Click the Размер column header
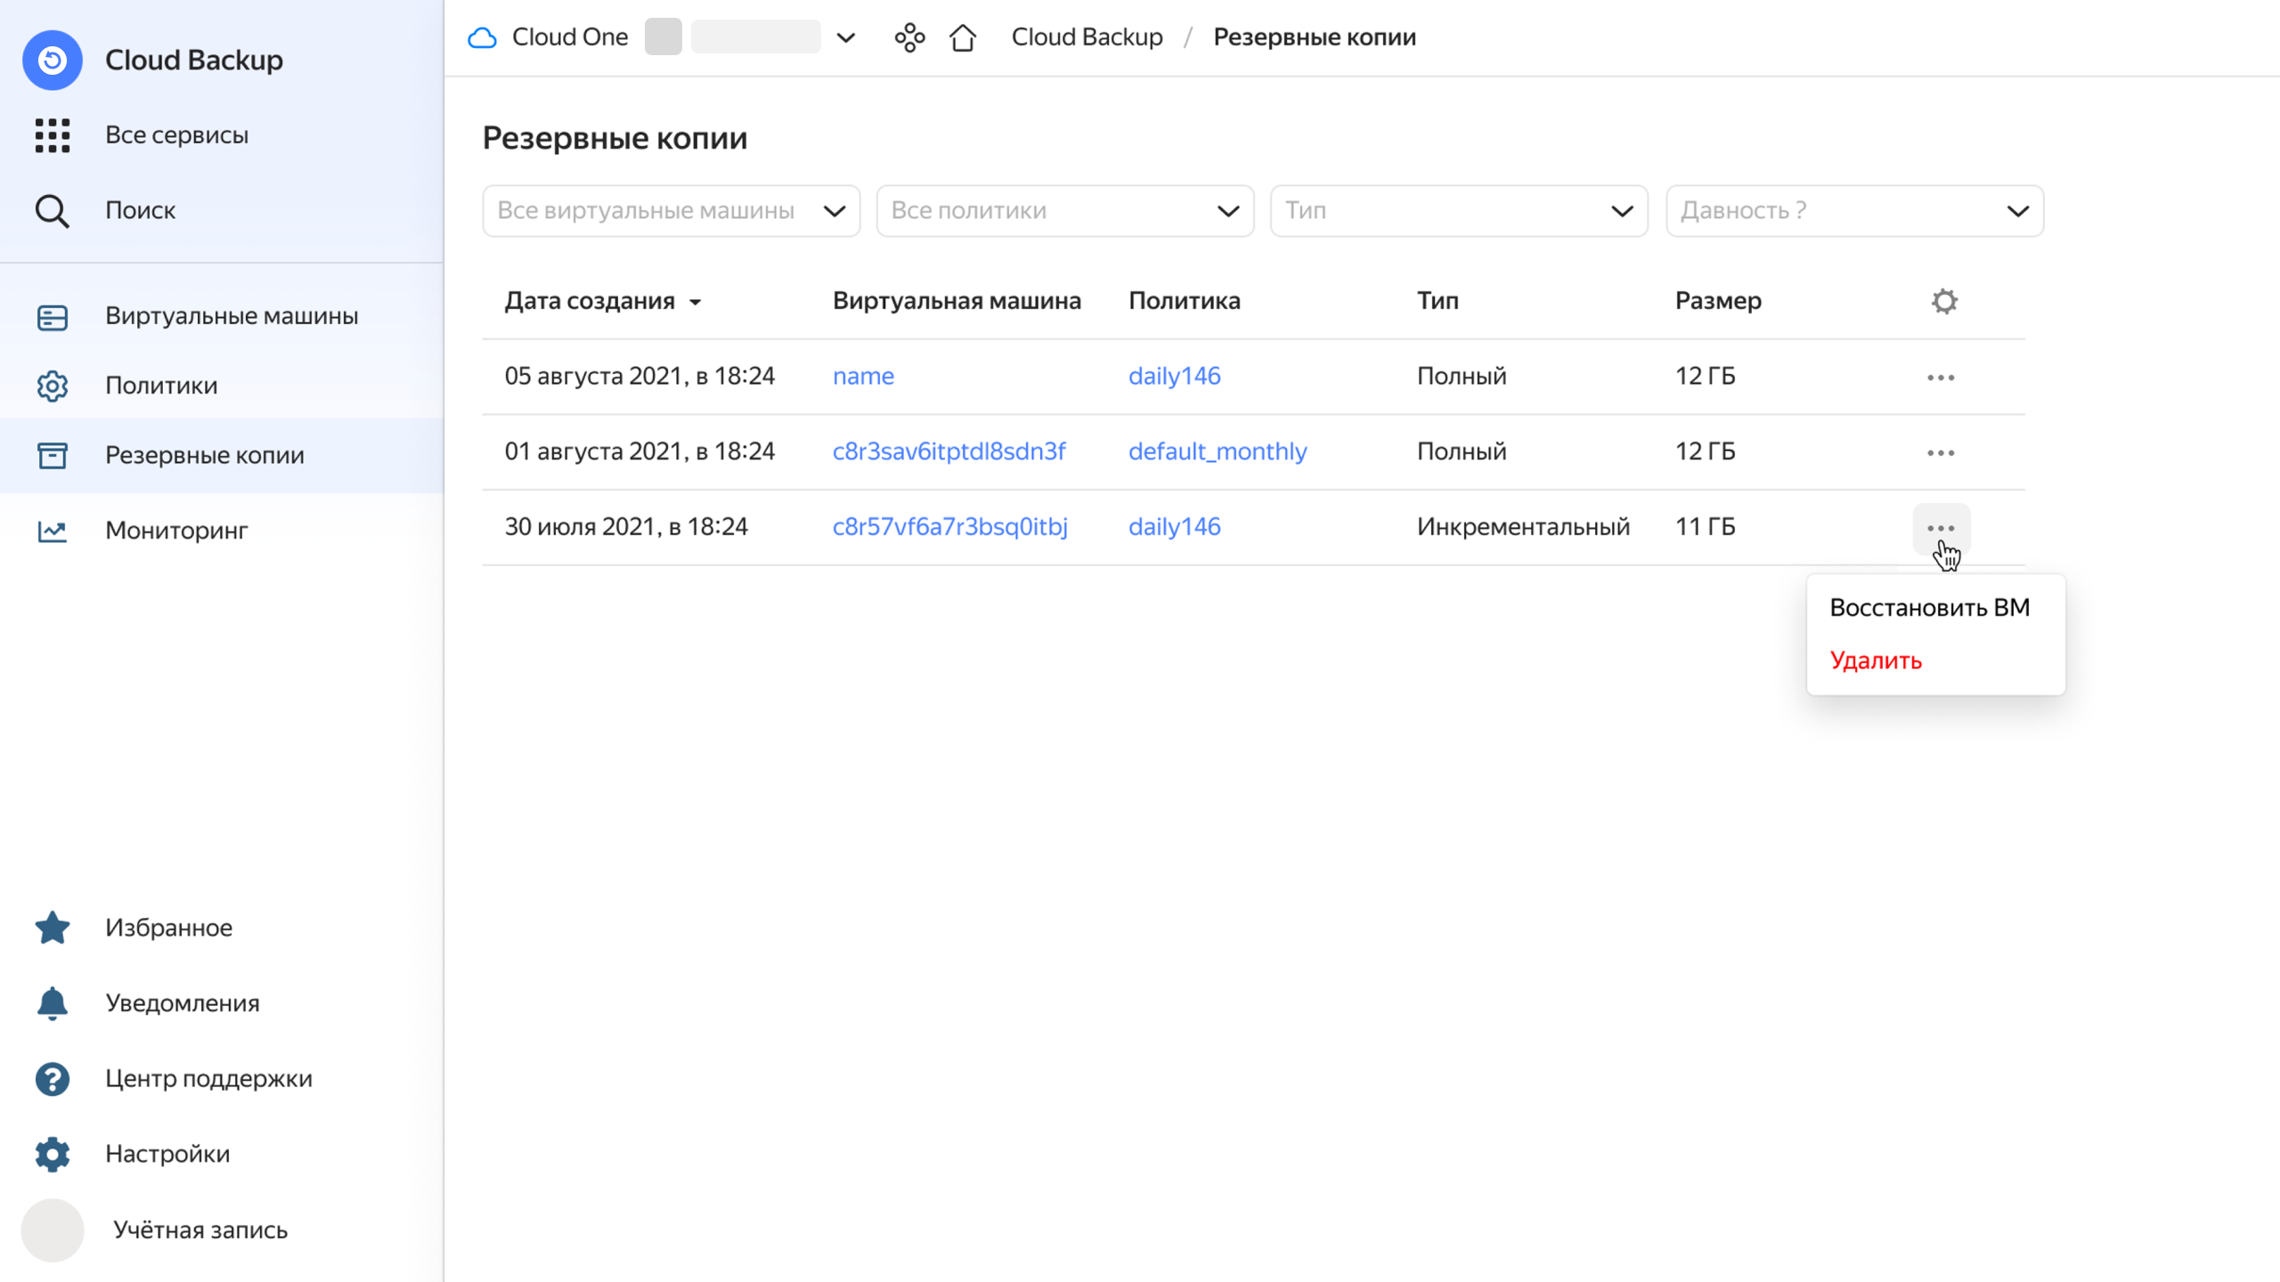 [x=1718, y=301]
